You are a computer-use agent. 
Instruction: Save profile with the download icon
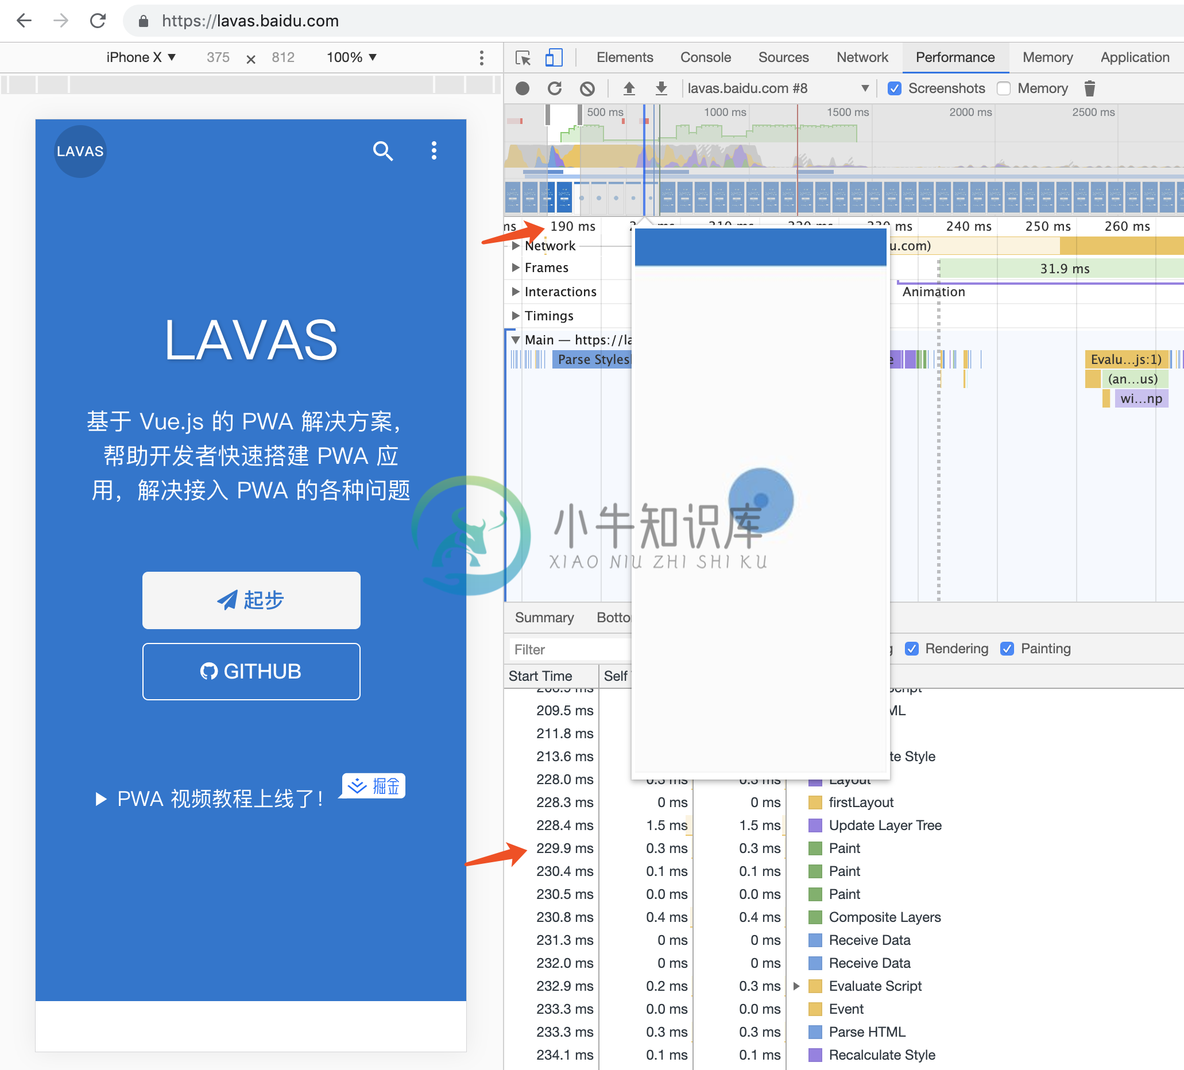(661, 88)
